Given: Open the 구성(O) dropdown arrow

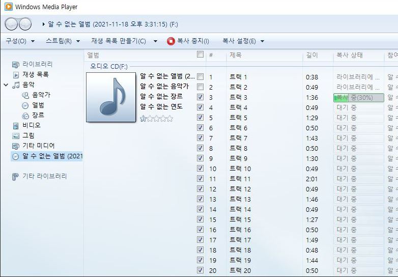Looking at the screenshot, I should tap(33, 41).
